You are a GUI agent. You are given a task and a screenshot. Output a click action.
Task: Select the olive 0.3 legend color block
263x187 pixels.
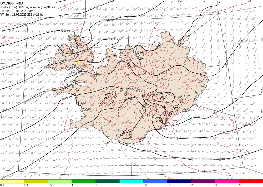[x=36, y=181]
